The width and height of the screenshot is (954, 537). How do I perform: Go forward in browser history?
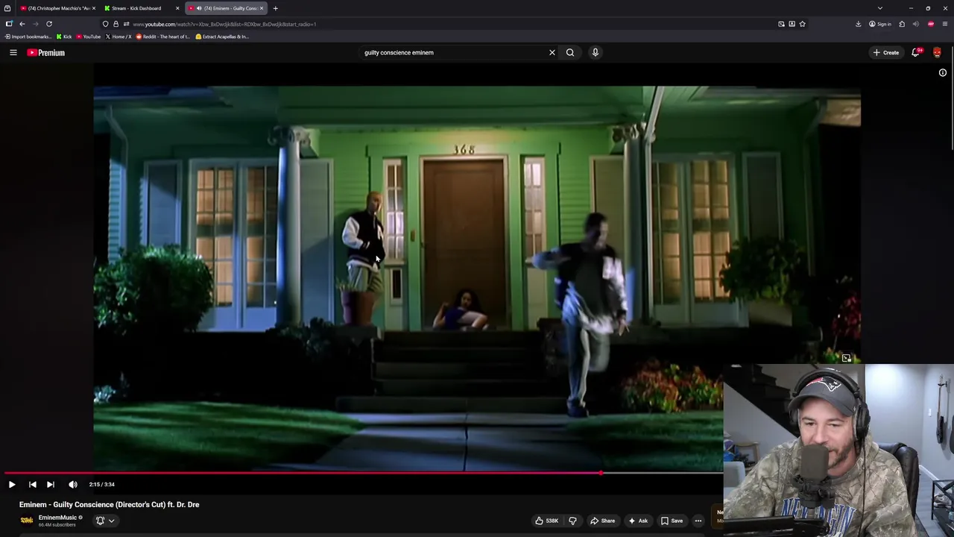point(35,24)
